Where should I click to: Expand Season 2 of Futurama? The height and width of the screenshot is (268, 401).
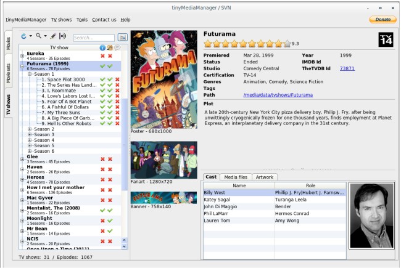30,129
